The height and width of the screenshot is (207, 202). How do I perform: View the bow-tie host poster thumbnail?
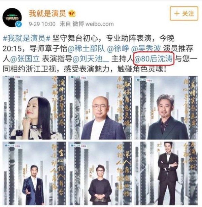[166, 173]
